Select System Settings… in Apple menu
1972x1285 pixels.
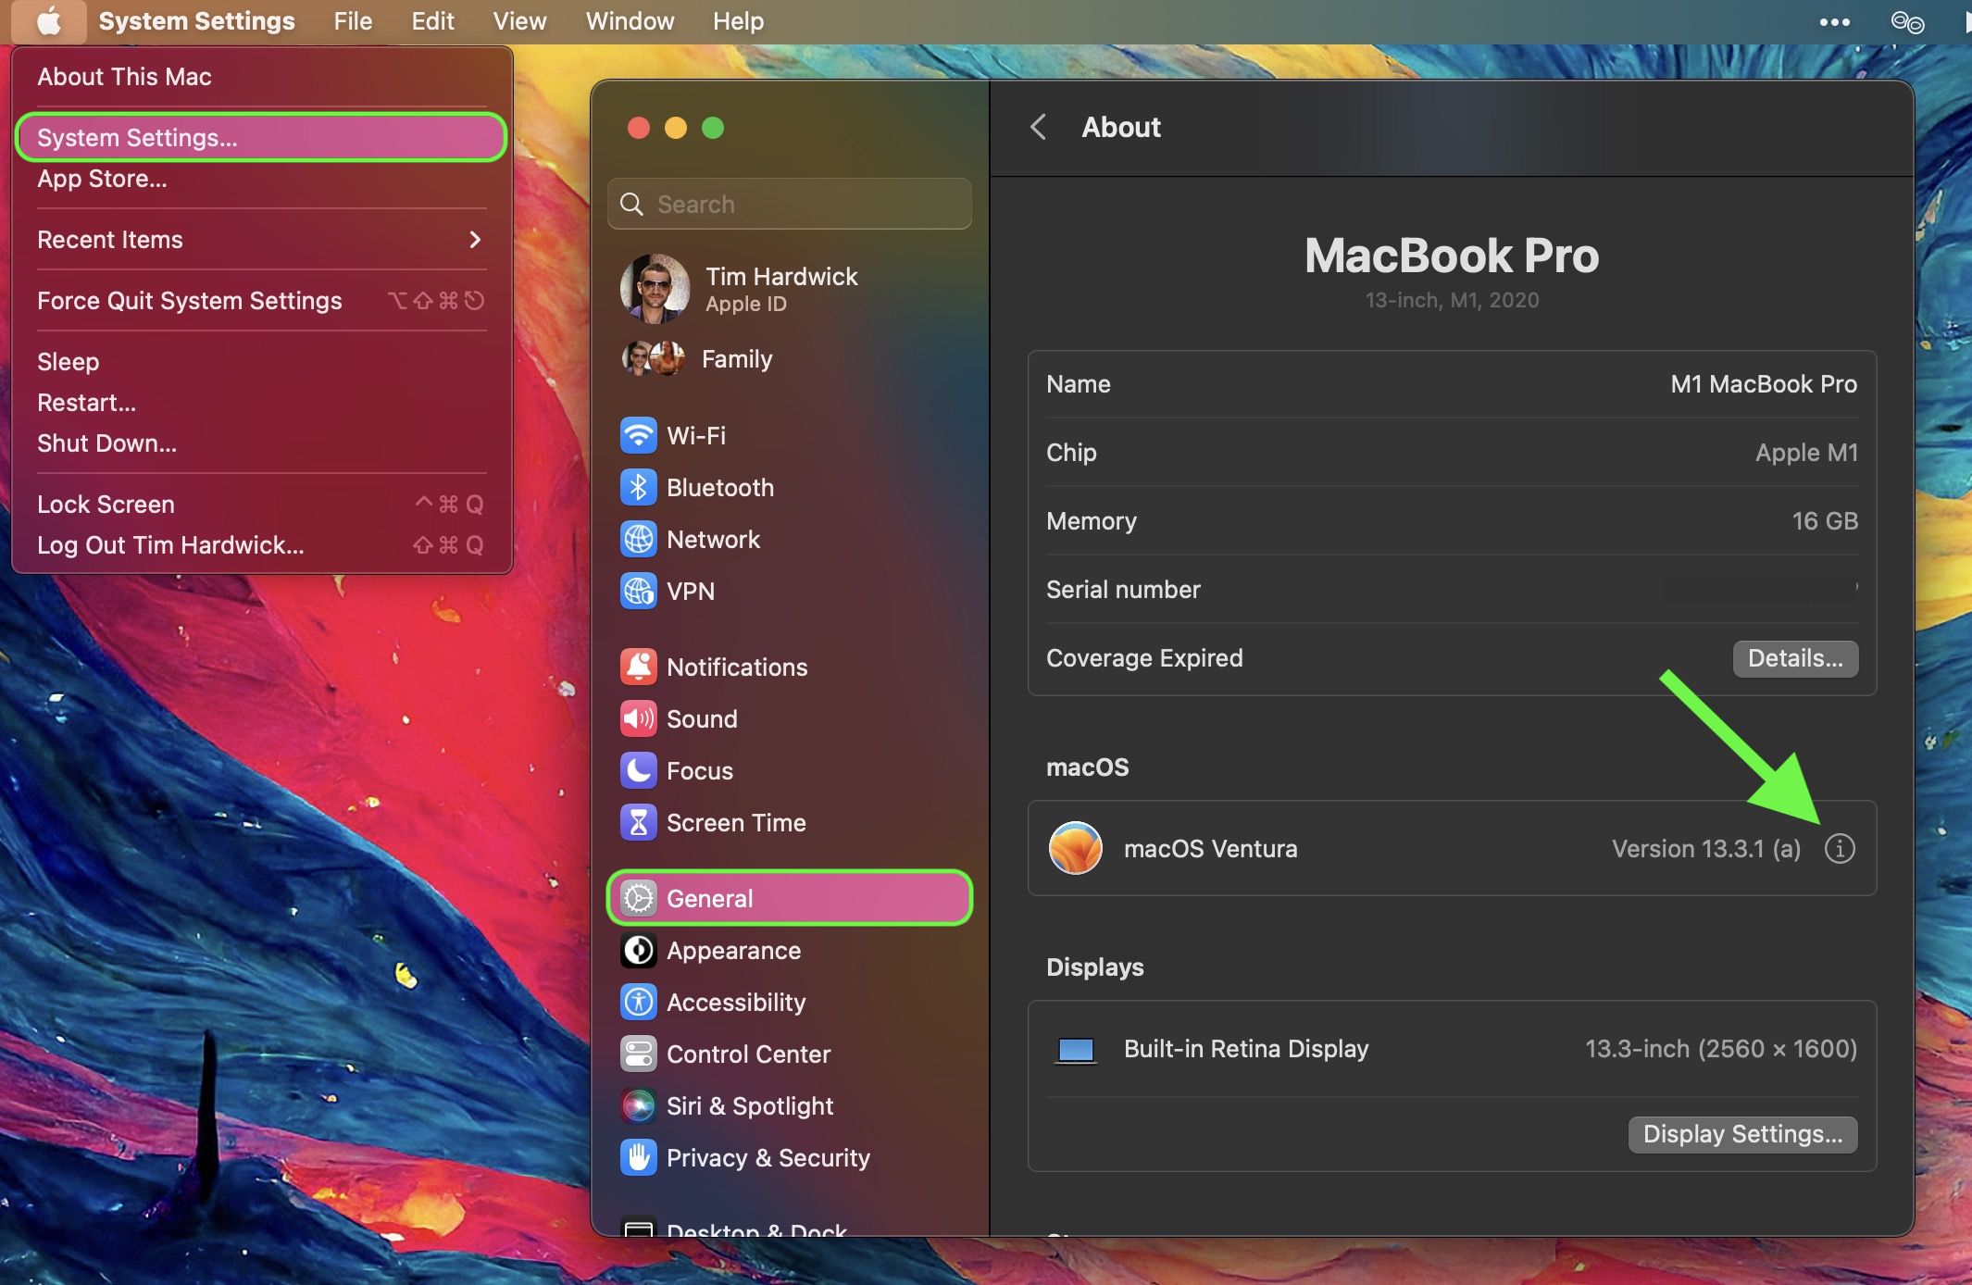(261, 138)
